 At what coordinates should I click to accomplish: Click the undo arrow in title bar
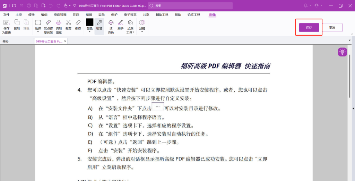click(x=51, y=6)
